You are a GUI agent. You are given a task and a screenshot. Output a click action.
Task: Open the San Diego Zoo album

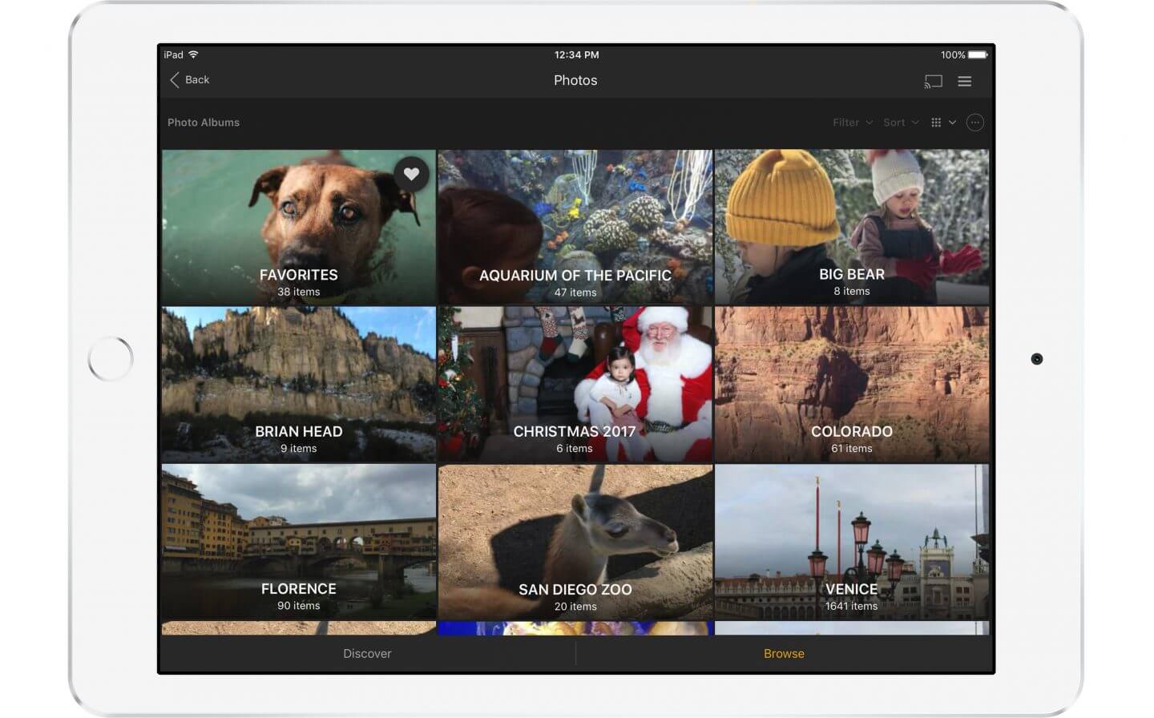pyautogui.click(x=575, y=542)
